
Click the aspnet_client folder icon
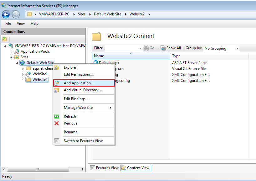pos(28,68)
